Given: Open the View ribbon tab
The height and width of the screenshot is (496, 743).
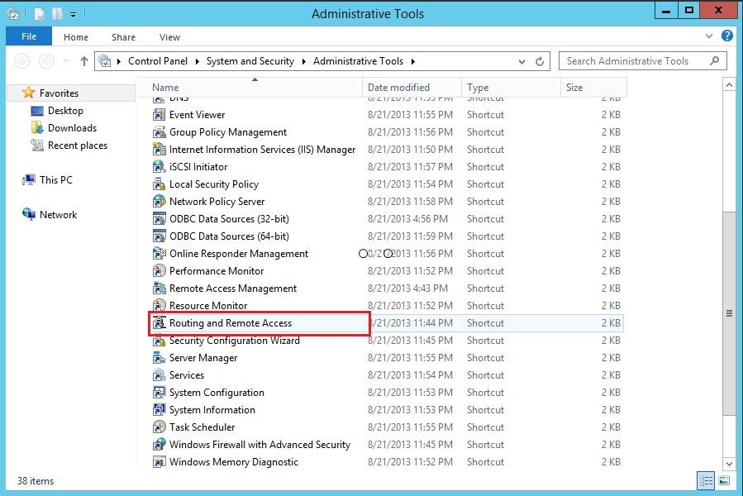Looking at the screenshot, I should pyautogui.click(x=169, y=37).
